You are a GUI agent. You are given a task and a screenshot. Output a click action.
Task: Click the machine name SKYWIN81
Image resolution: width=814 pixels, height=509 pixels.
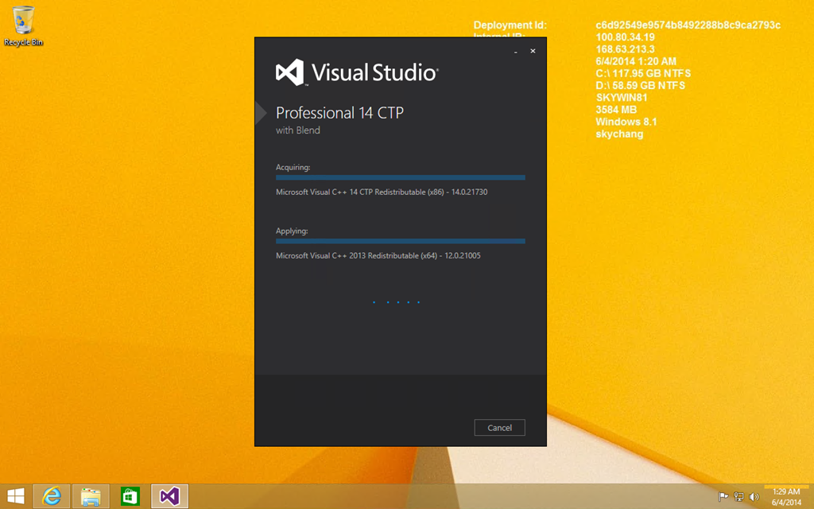coord(622,98)
